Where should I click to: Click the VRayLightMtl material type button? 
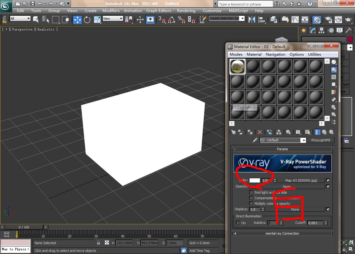(321, 140)
